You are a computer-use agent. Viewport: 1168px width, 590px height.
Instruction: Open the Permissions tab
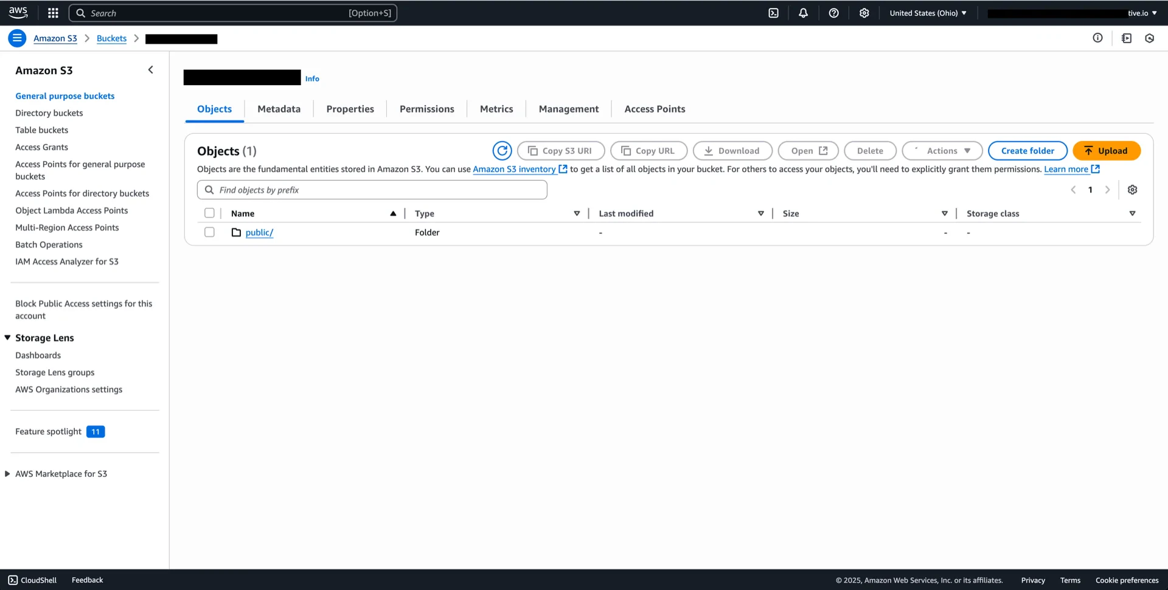(426, 109)
